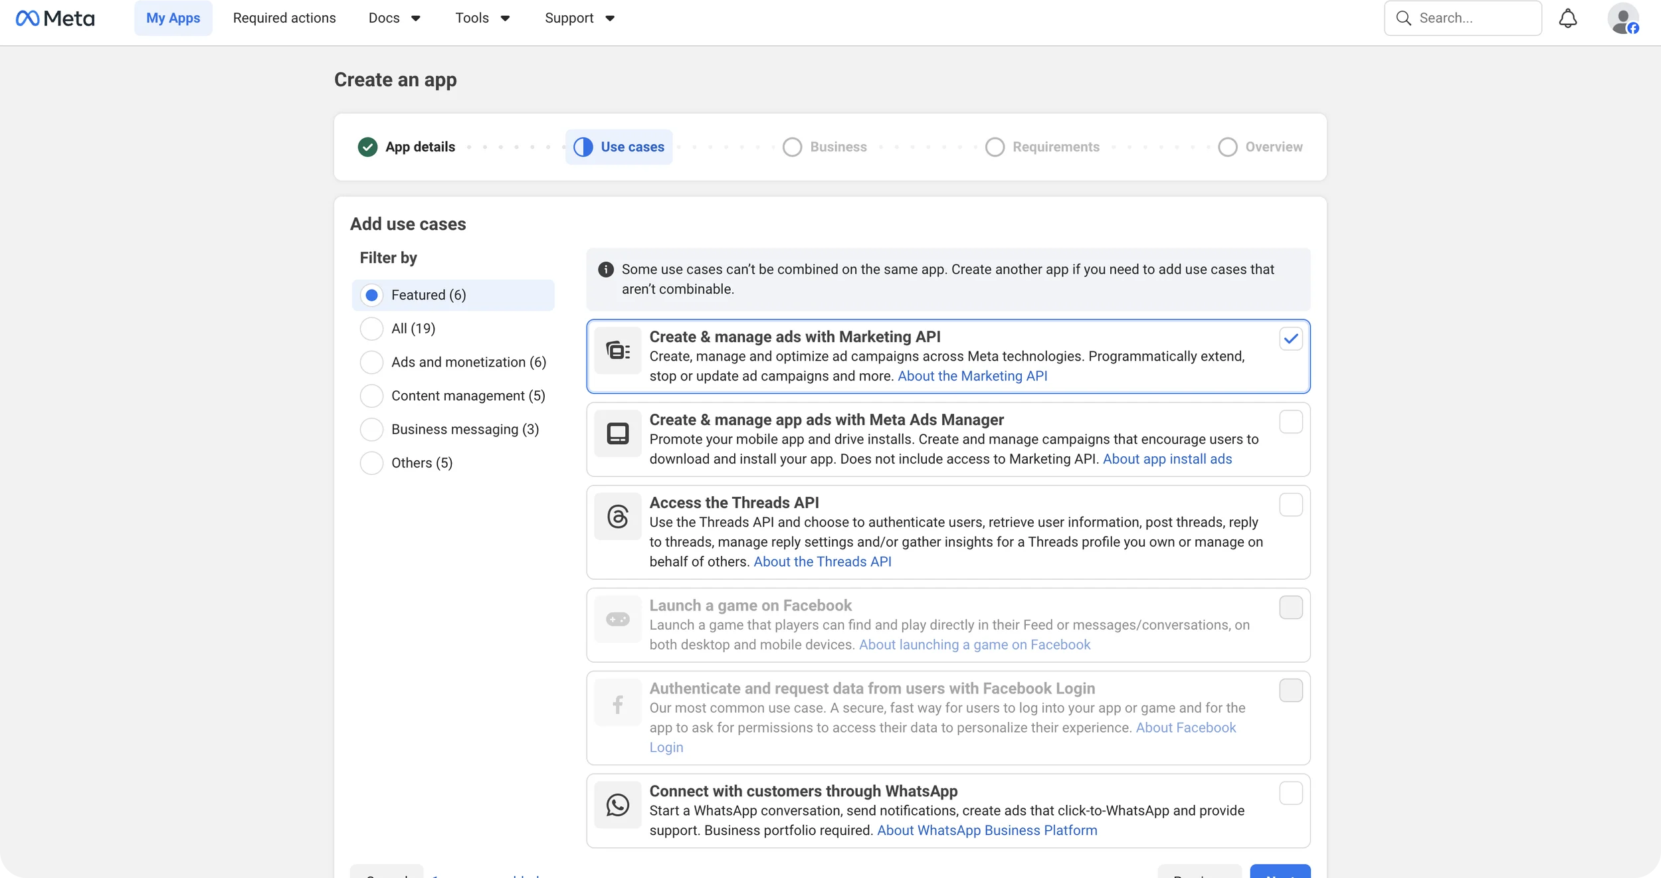Image resolution: width=1661 pixels, height=878 pixels.
Task: Open About launching a game on Facebook
Action: point(975,645)
